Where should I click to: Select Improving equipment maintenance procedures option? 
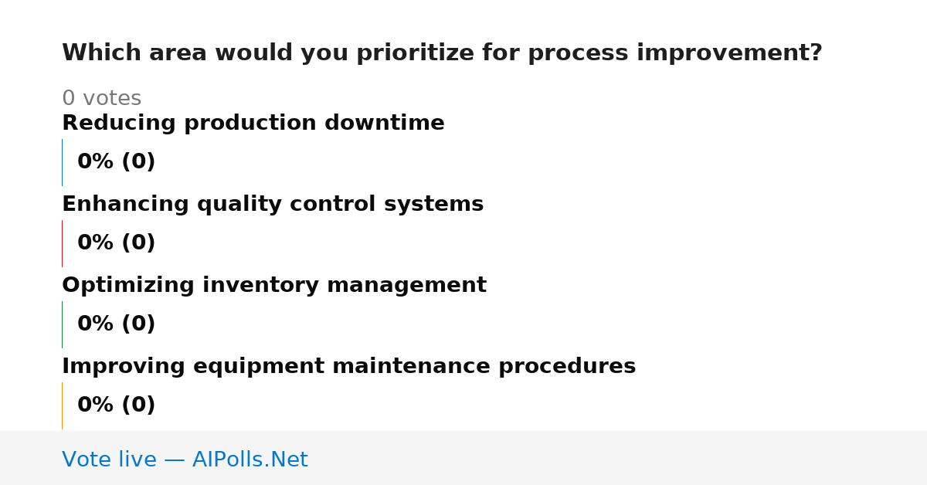point(348,367)
